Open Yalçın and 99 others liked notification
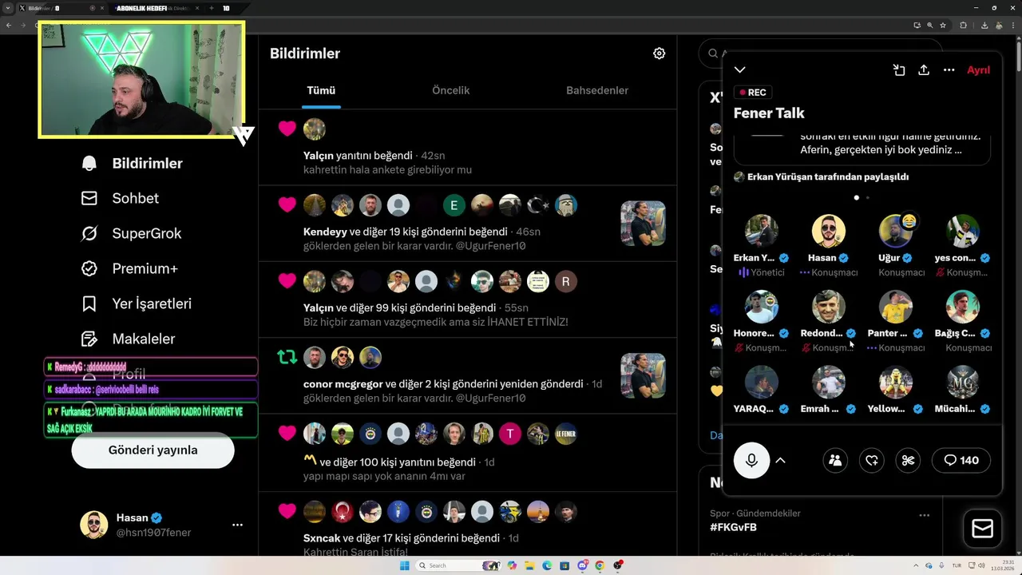The height and width of the screenshot is (575, 1022). (x=467, y=299)
